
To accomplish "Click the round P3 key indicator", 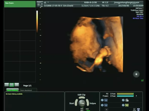I will coord(123,105).
